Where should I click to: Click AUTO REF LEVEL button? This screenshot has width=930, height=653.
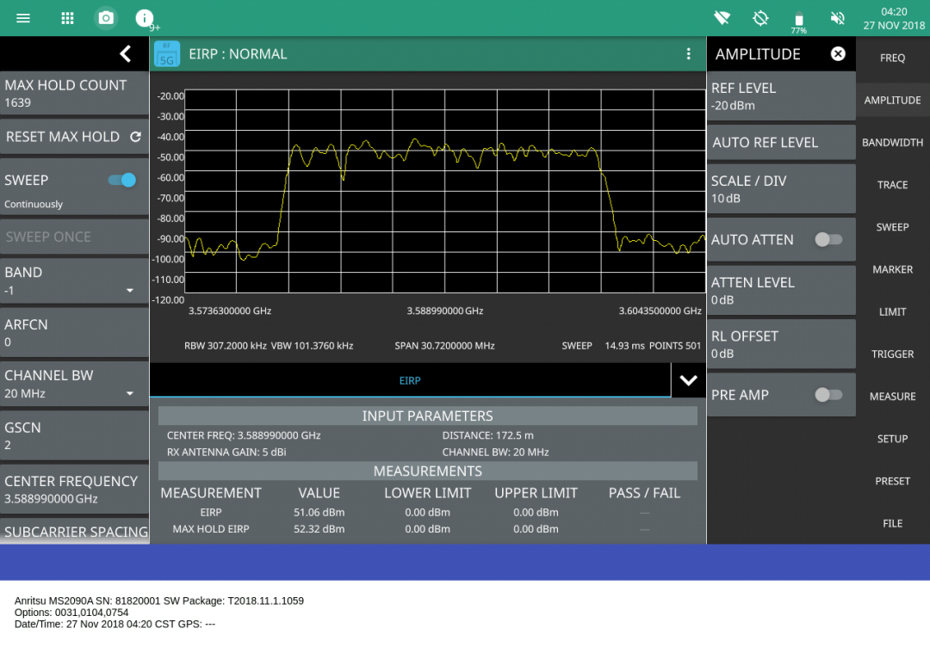click(x=781, y=142)
